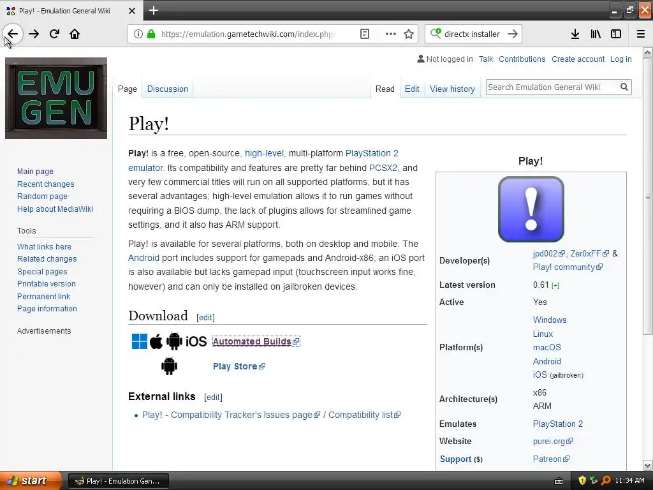Open the security shield tray icon
Image resolution: width=653 pixels, height=490 pixels.
coord(582,480)
